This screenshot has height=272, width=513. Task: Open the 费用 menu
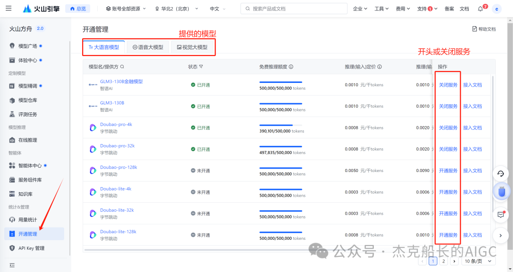coord(403,9)
